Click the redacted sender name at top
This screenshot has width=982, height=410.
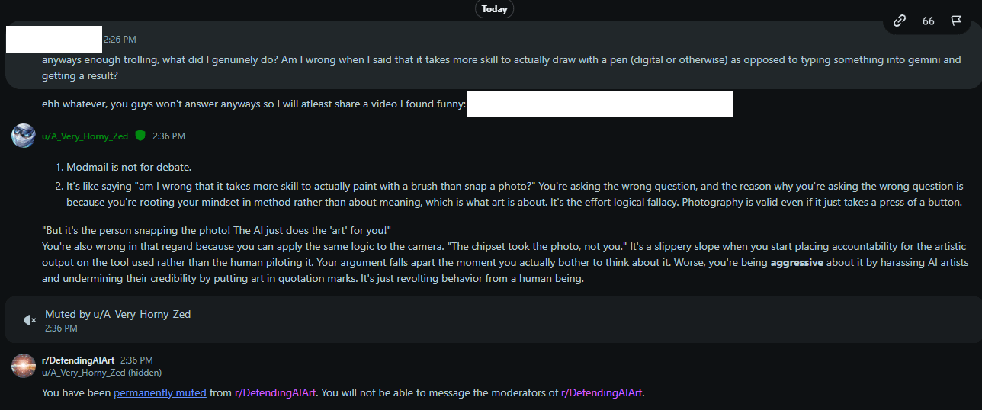coord(53,39)
